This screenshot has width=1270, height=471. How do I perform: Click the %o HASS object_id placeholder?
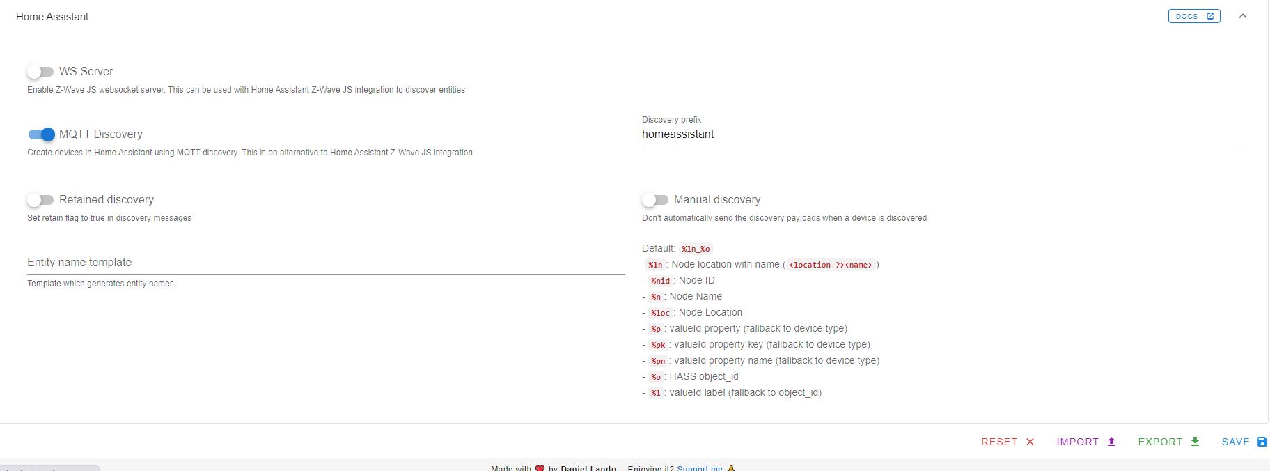656,377
